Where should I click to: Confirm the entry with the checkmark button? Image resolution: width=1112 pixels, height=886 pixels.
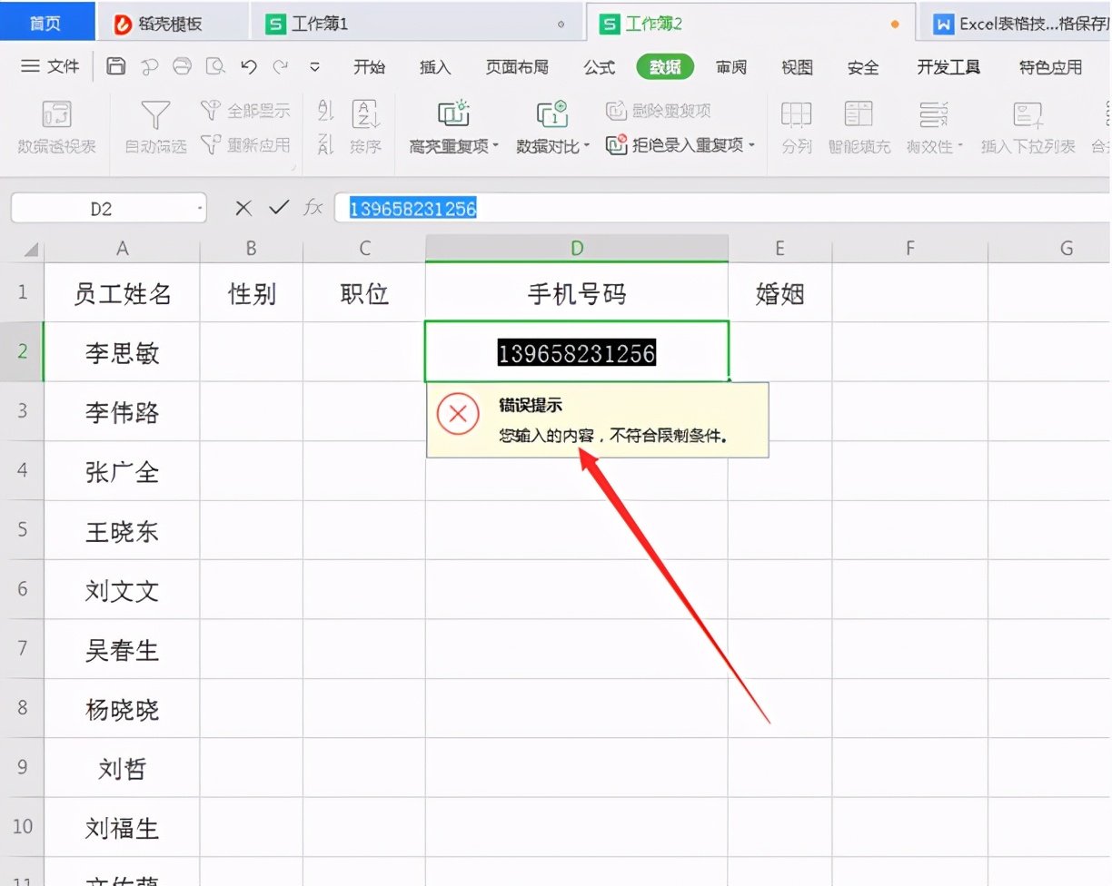pos(279,208)
